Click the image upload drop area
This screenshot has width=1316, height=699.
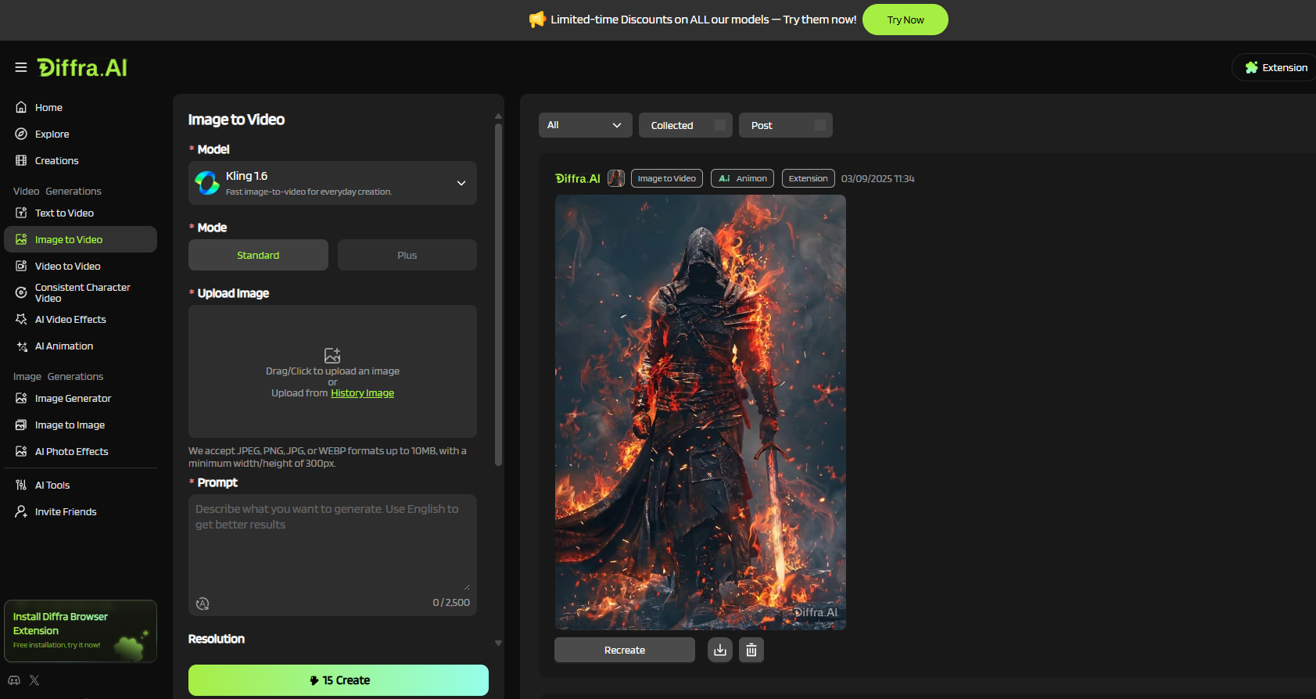[332, 371]
